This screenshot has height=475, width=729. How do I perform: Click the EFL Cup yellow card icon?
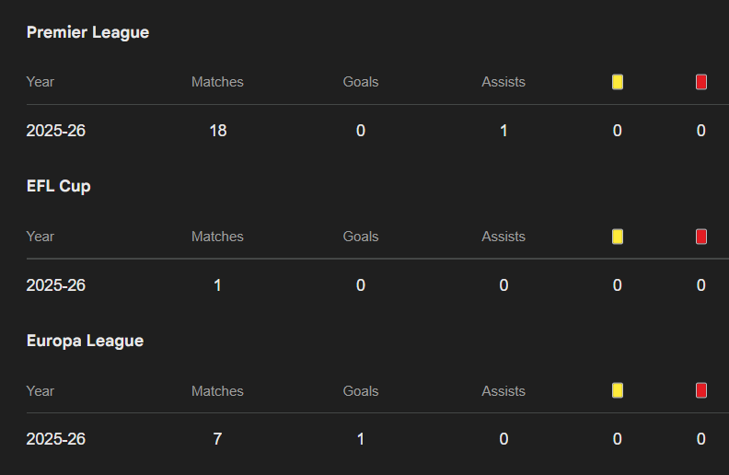tap(618, 237)
